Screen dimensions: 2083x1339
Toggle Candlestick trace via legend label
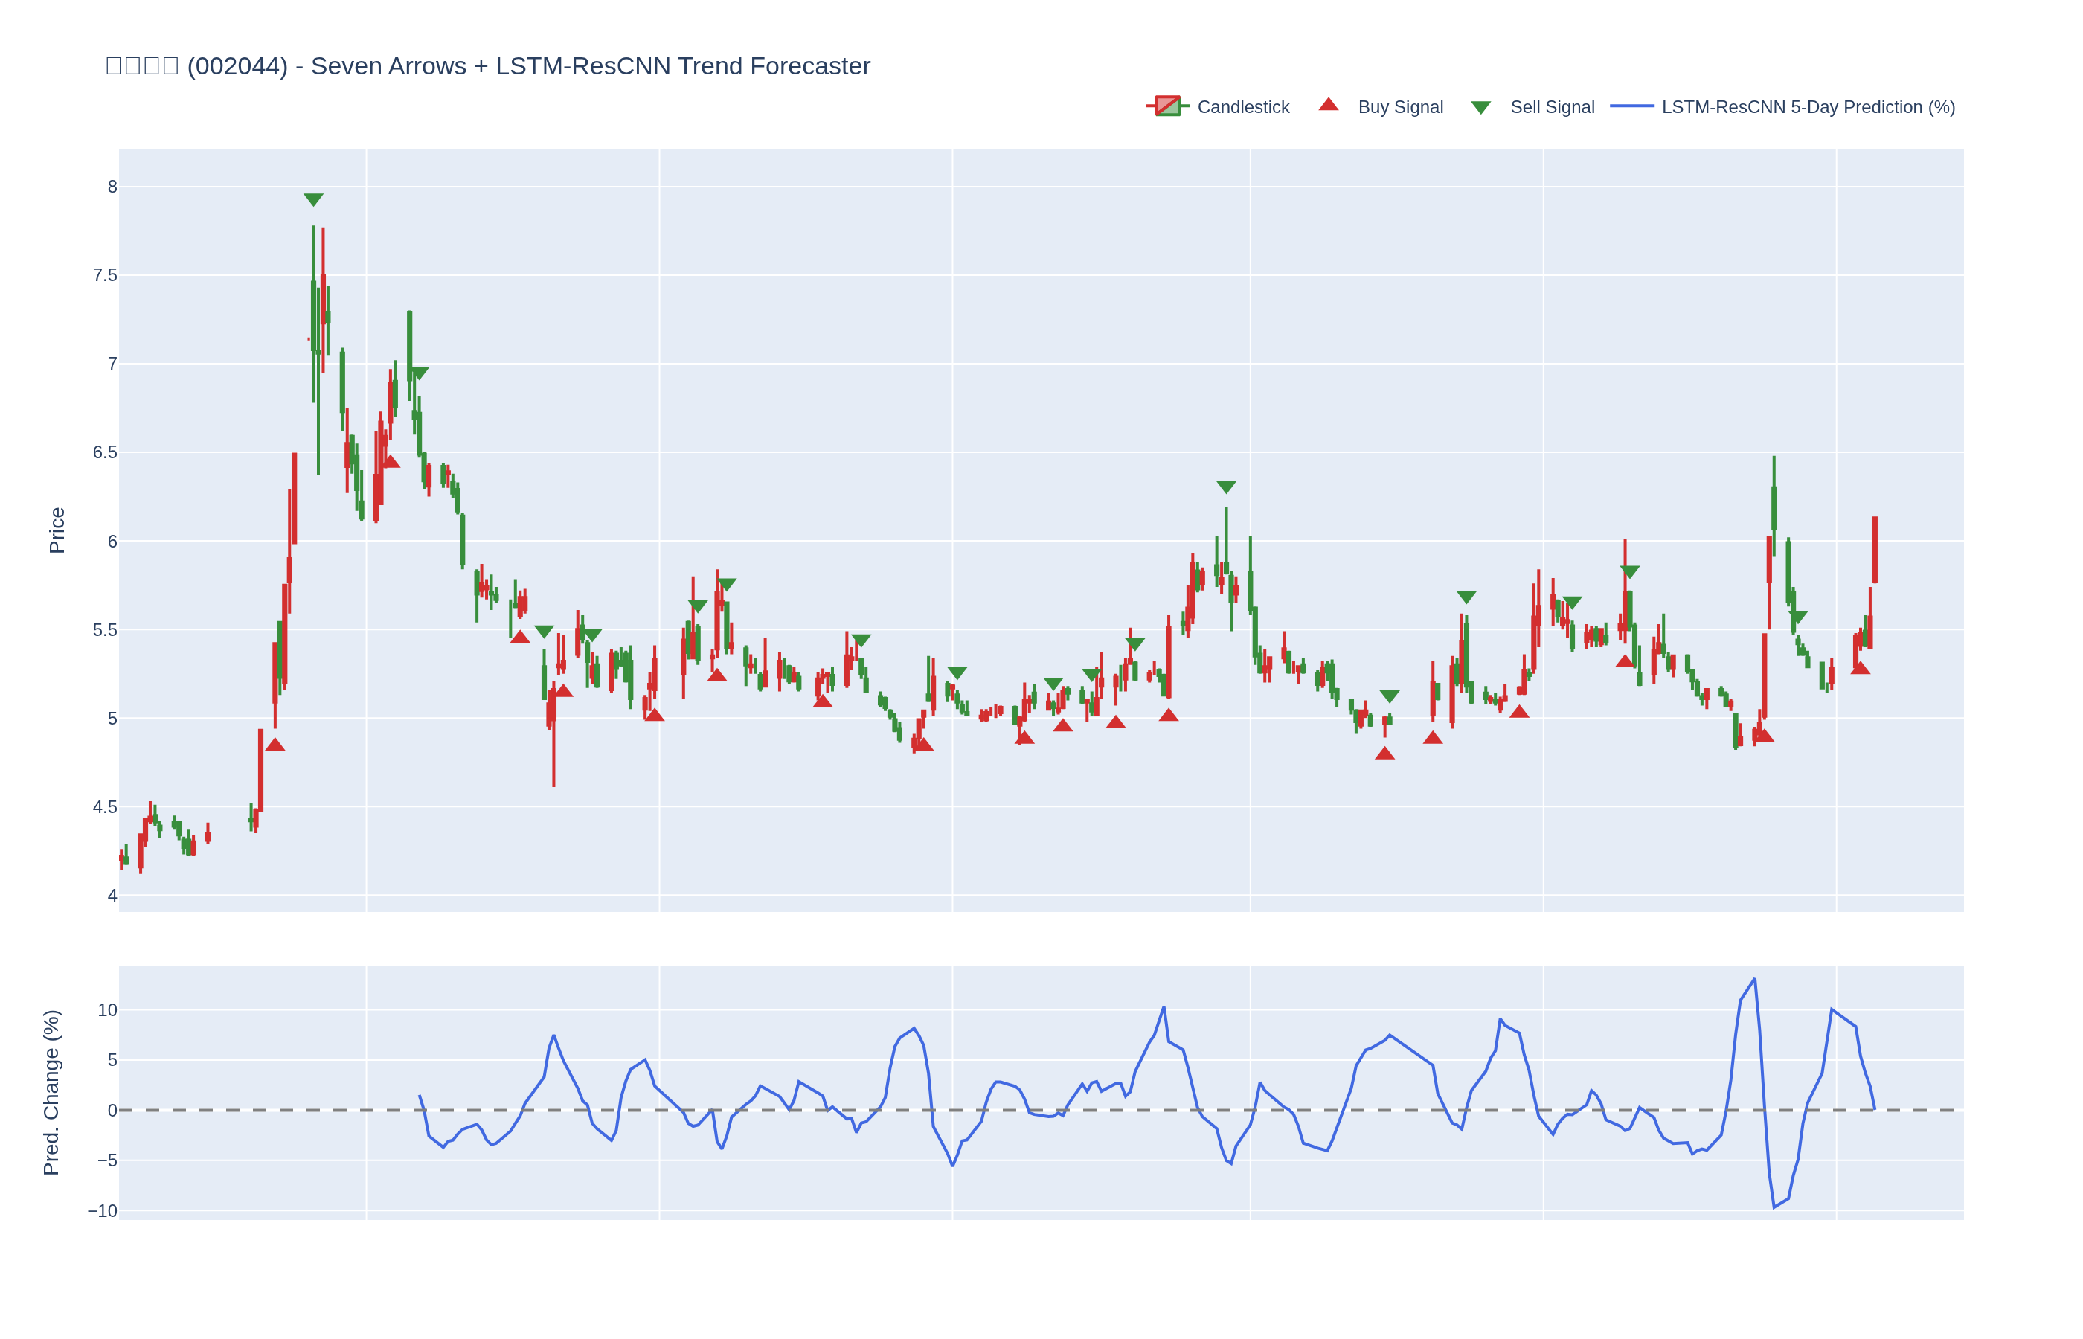tap(1242, 107)
